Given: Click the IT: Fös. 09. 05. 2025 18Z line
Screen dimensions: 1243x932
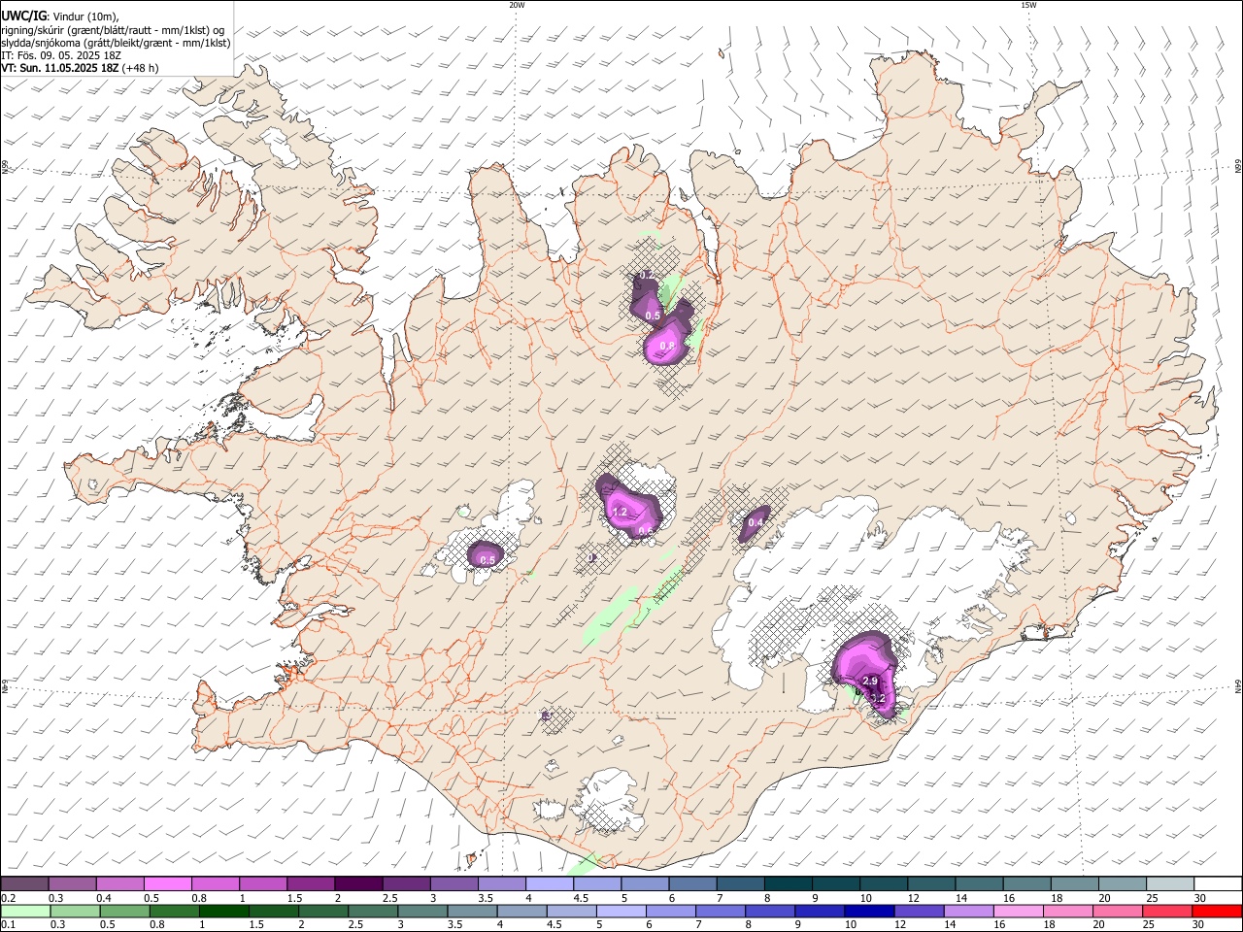Looking at the screenshot, I should (60, 55).
